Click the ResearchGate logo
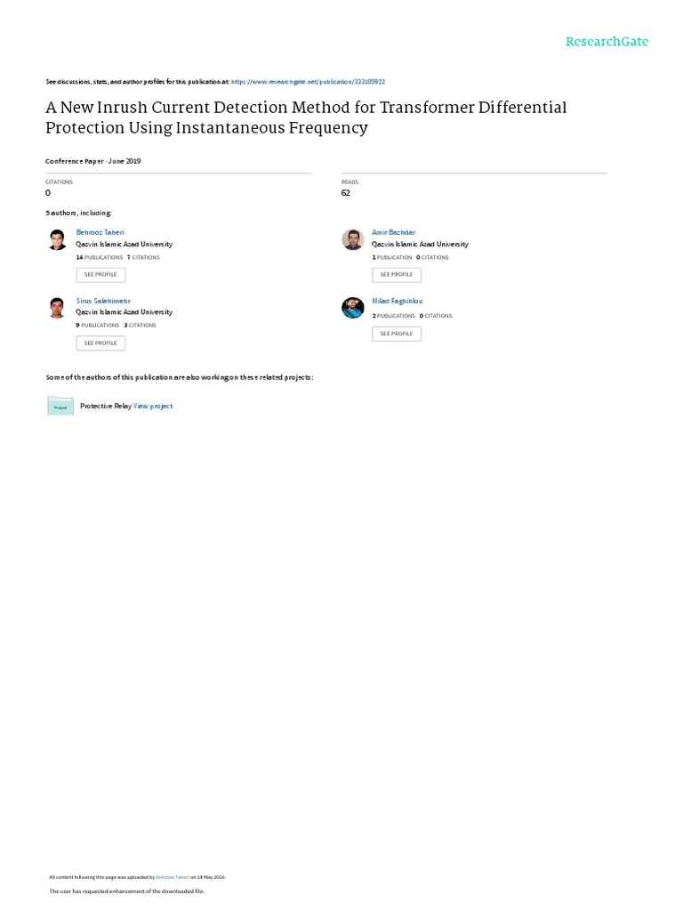Screen dimensions: 683x911 (x=607, y=42)
